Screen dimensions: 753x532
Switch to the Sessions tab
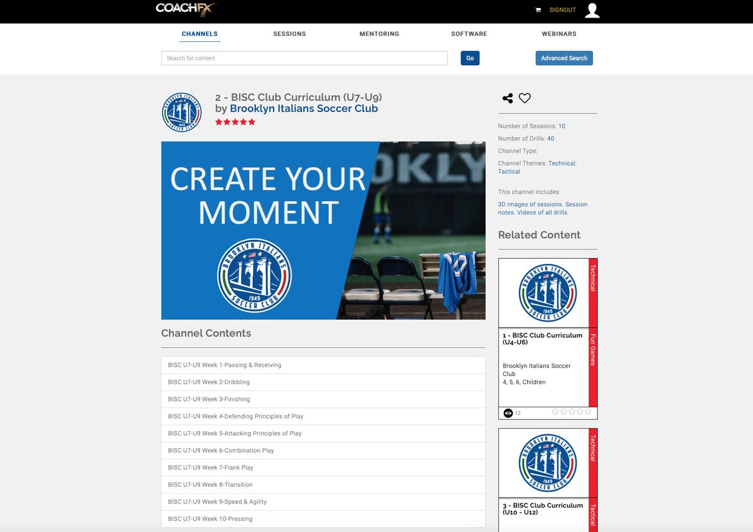tap(289, 34)
